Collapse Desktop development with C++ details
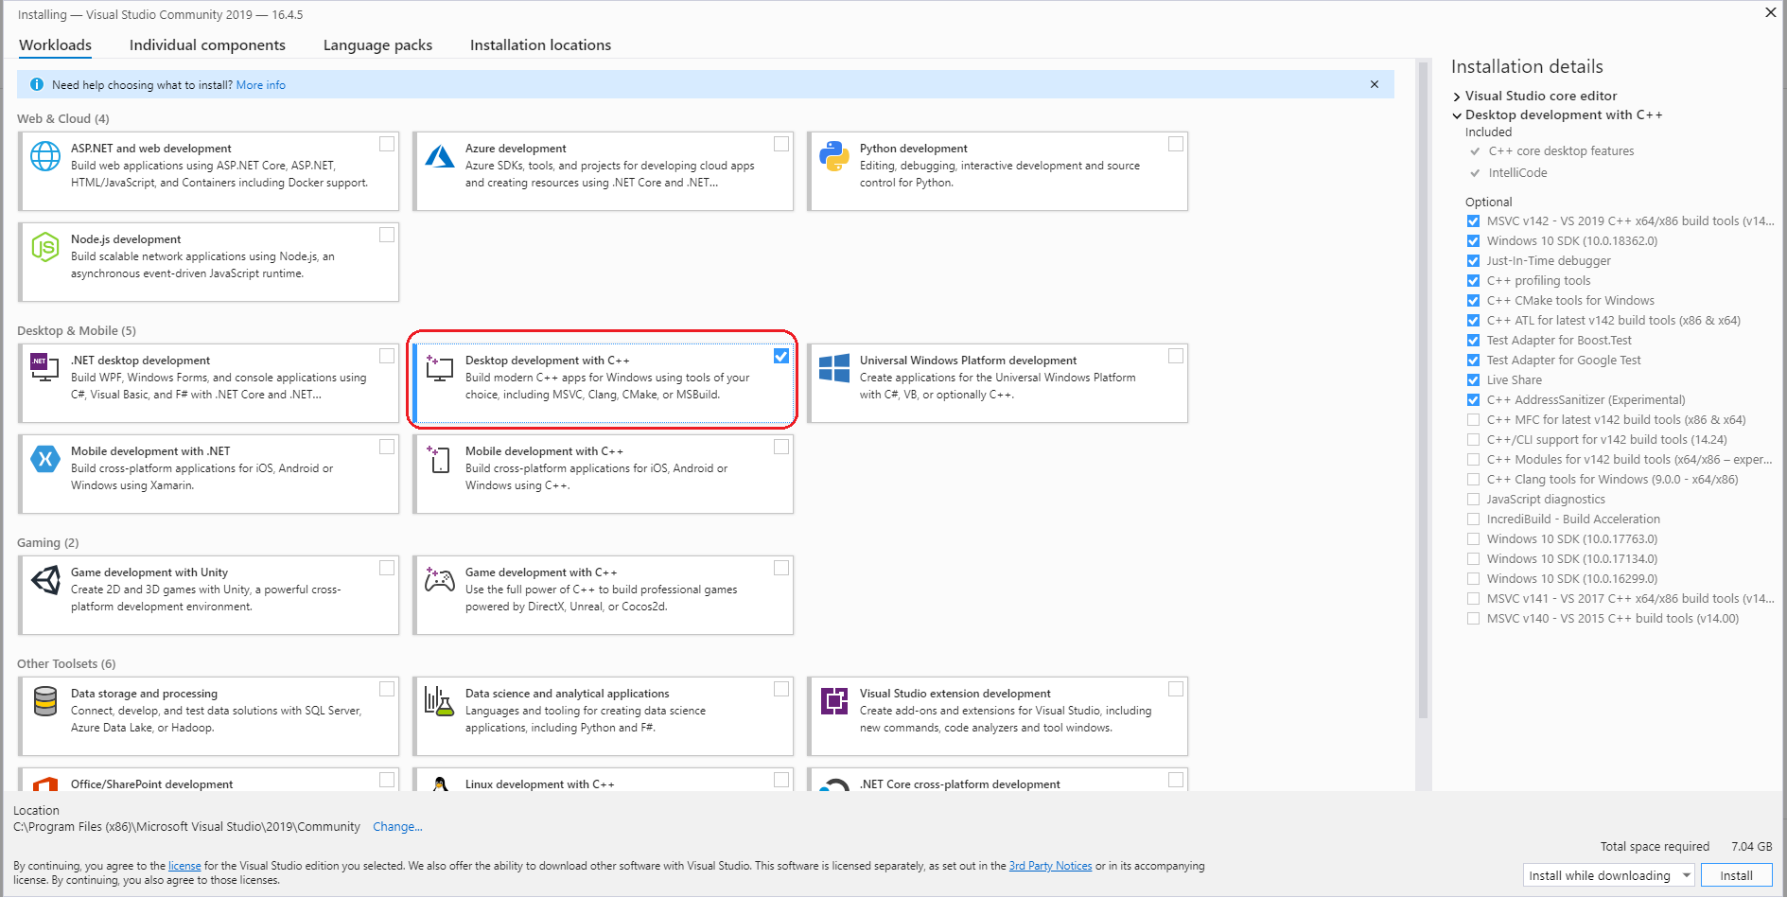Screen dimensions: 1787x898 click(1457, 115)
